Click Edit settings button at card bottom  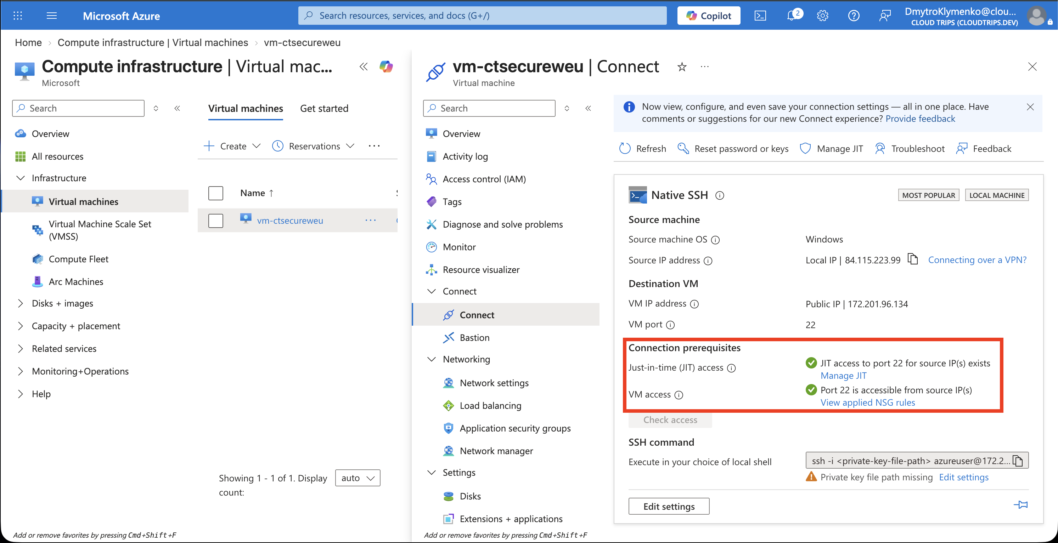669,506
